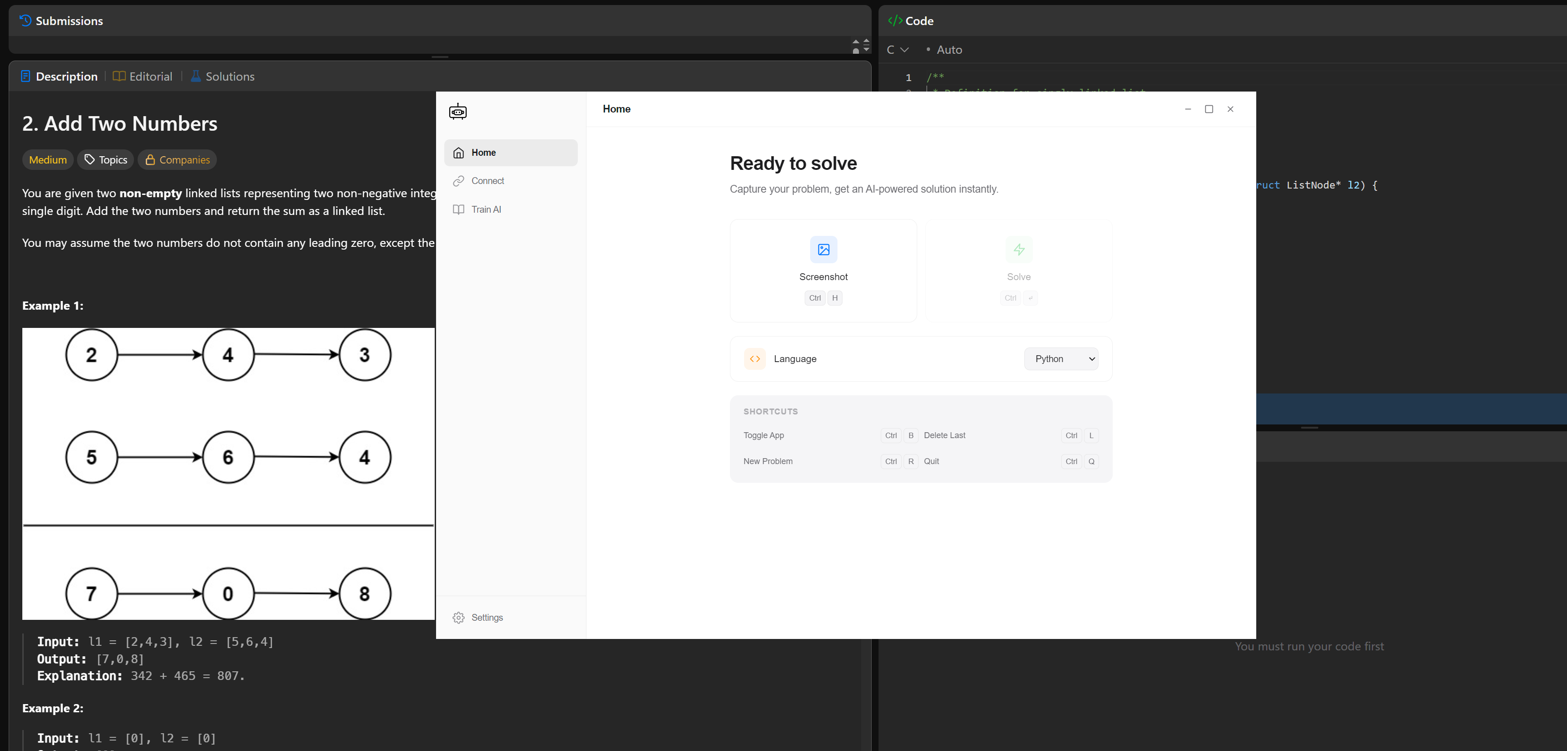Image resolution: width=1567 pixels, height=751 pixels.
Task: Click line number 1 in code editor
Action: click(908, 78)
